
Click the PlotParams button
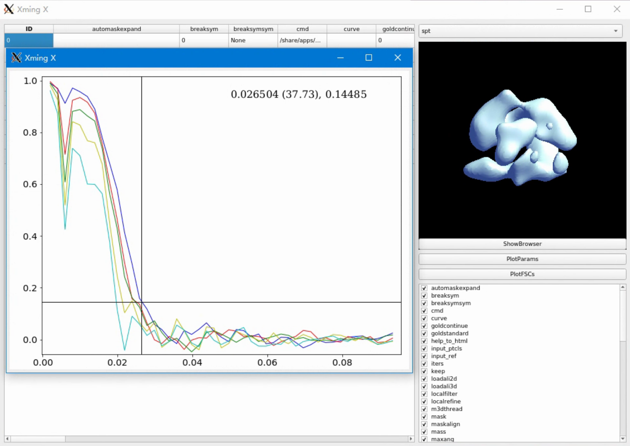(x=522, y=259)
